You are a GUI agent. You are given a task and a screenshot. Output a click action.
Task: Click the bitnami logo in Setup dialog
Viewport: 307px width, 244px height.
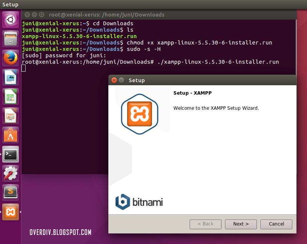(x=139, y=202)
